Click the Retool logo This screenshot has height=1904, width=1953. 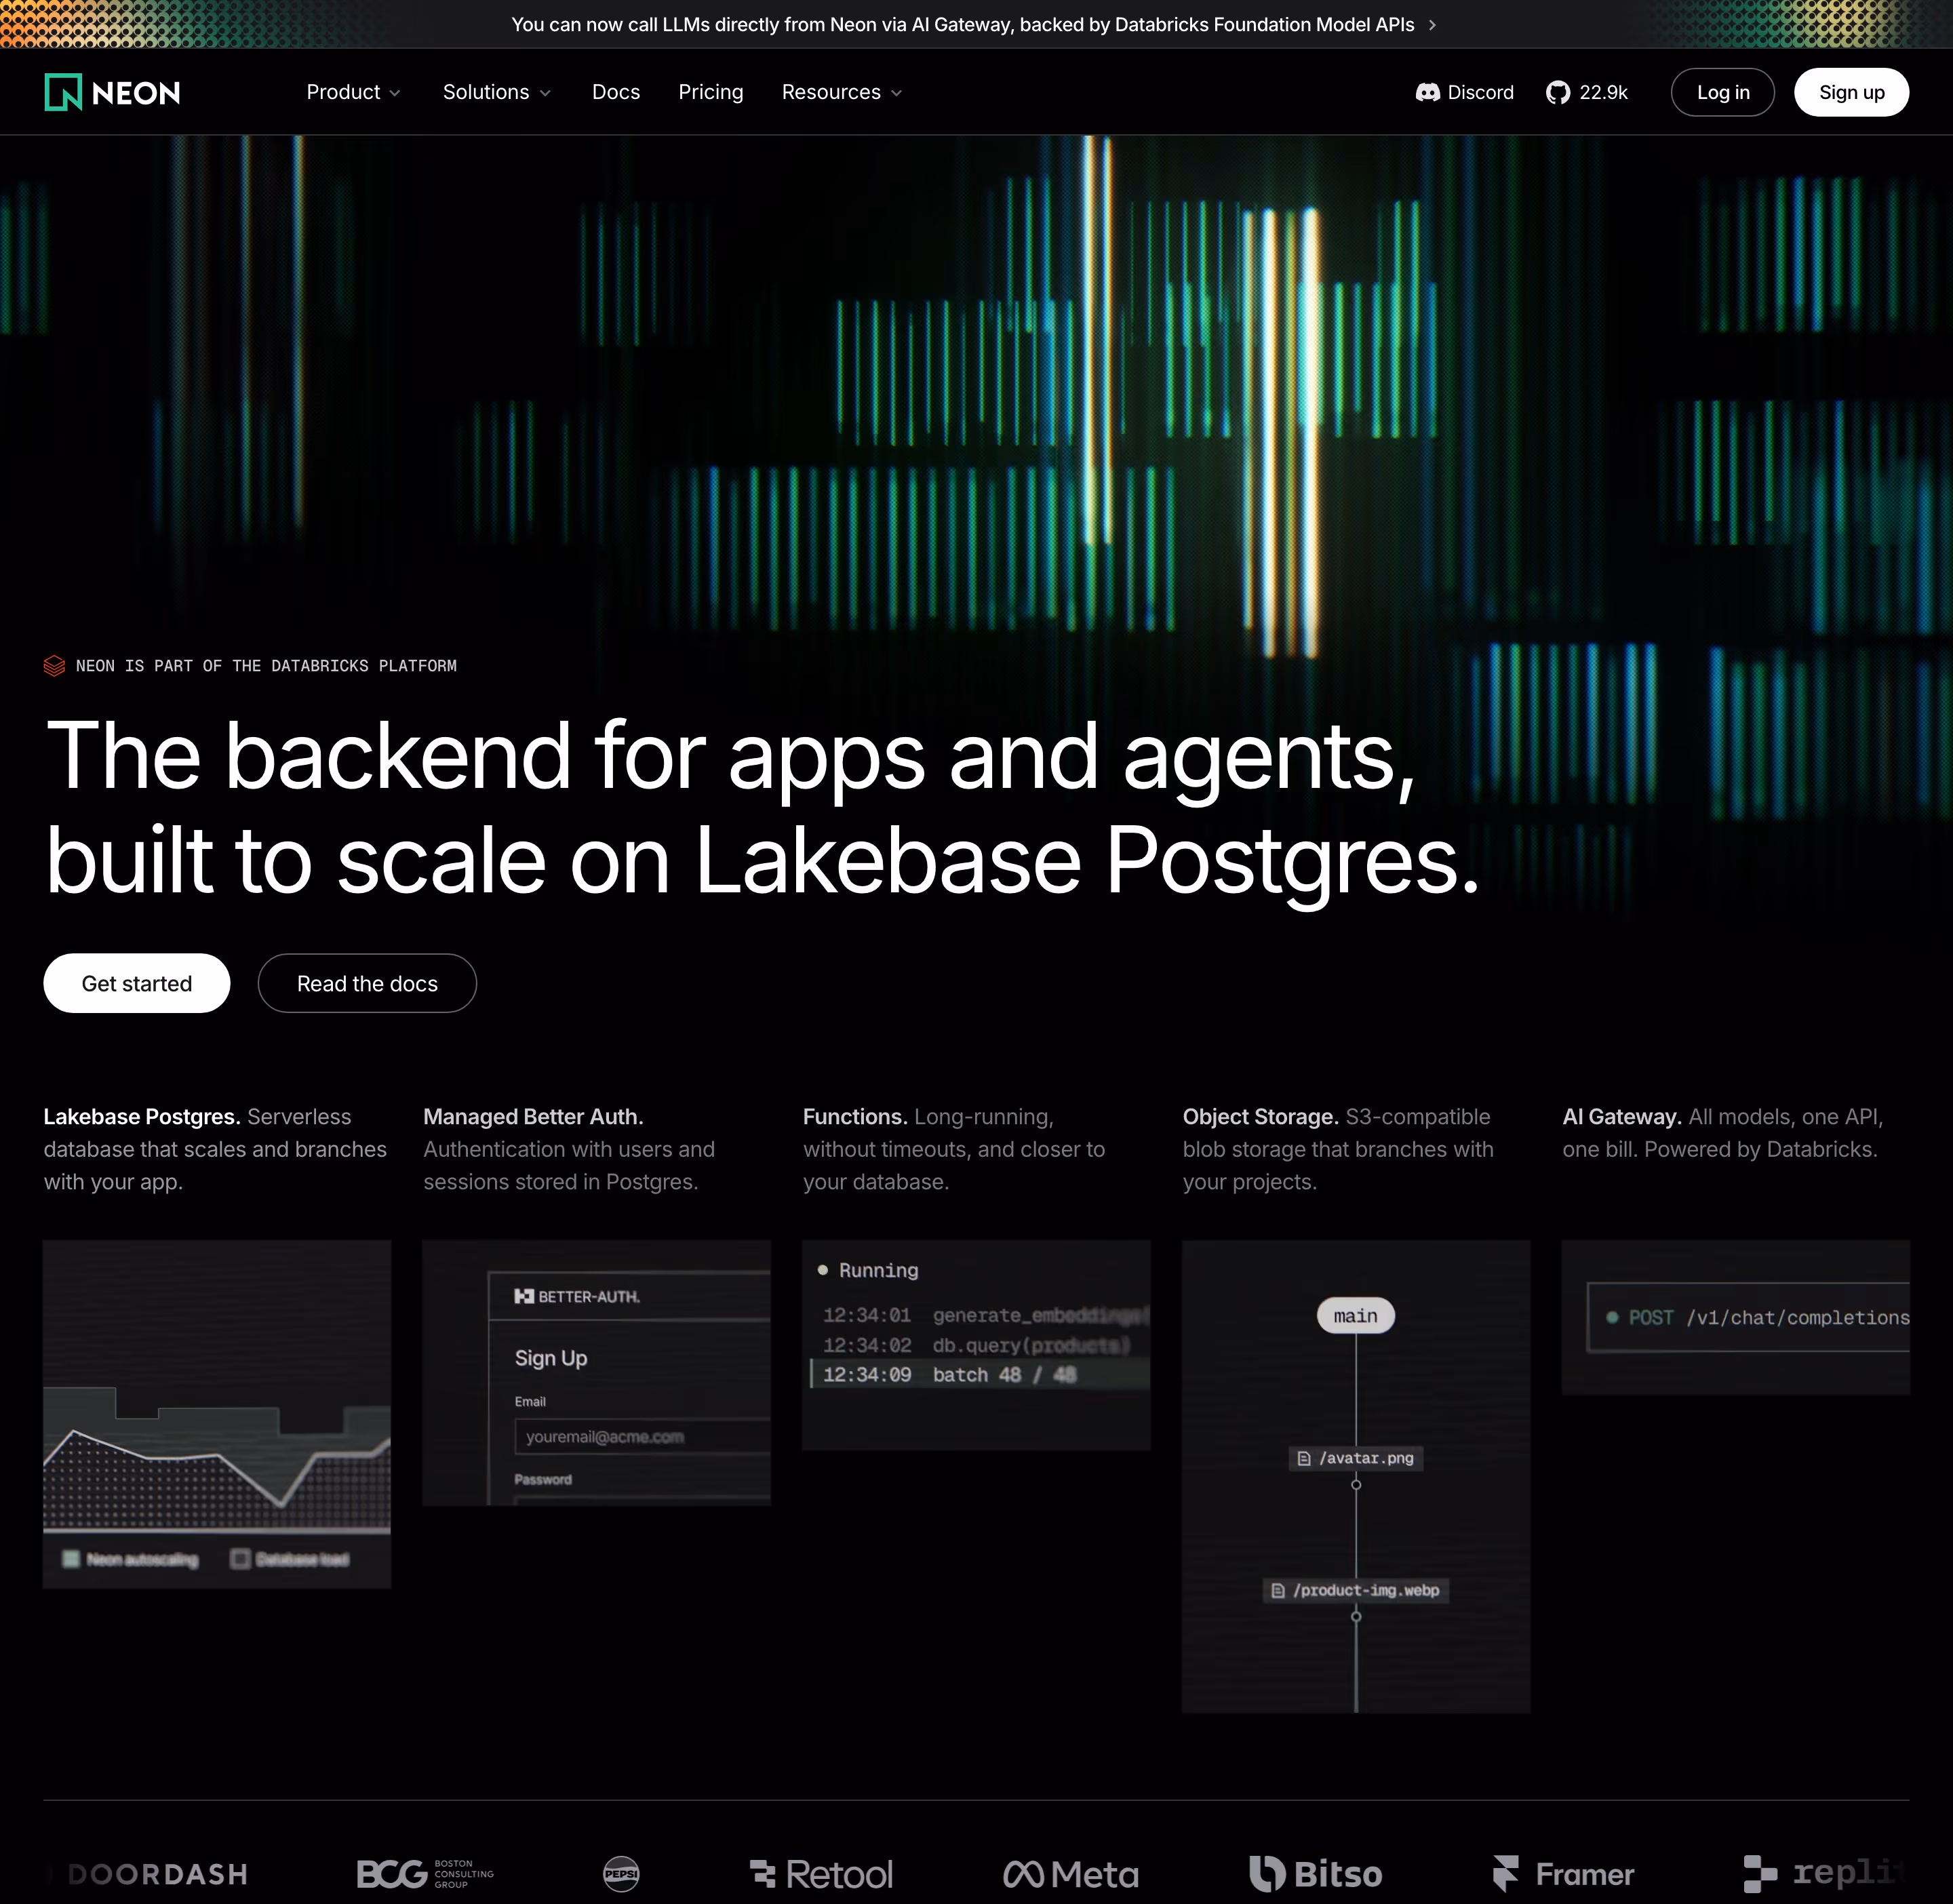[821, 1874]
